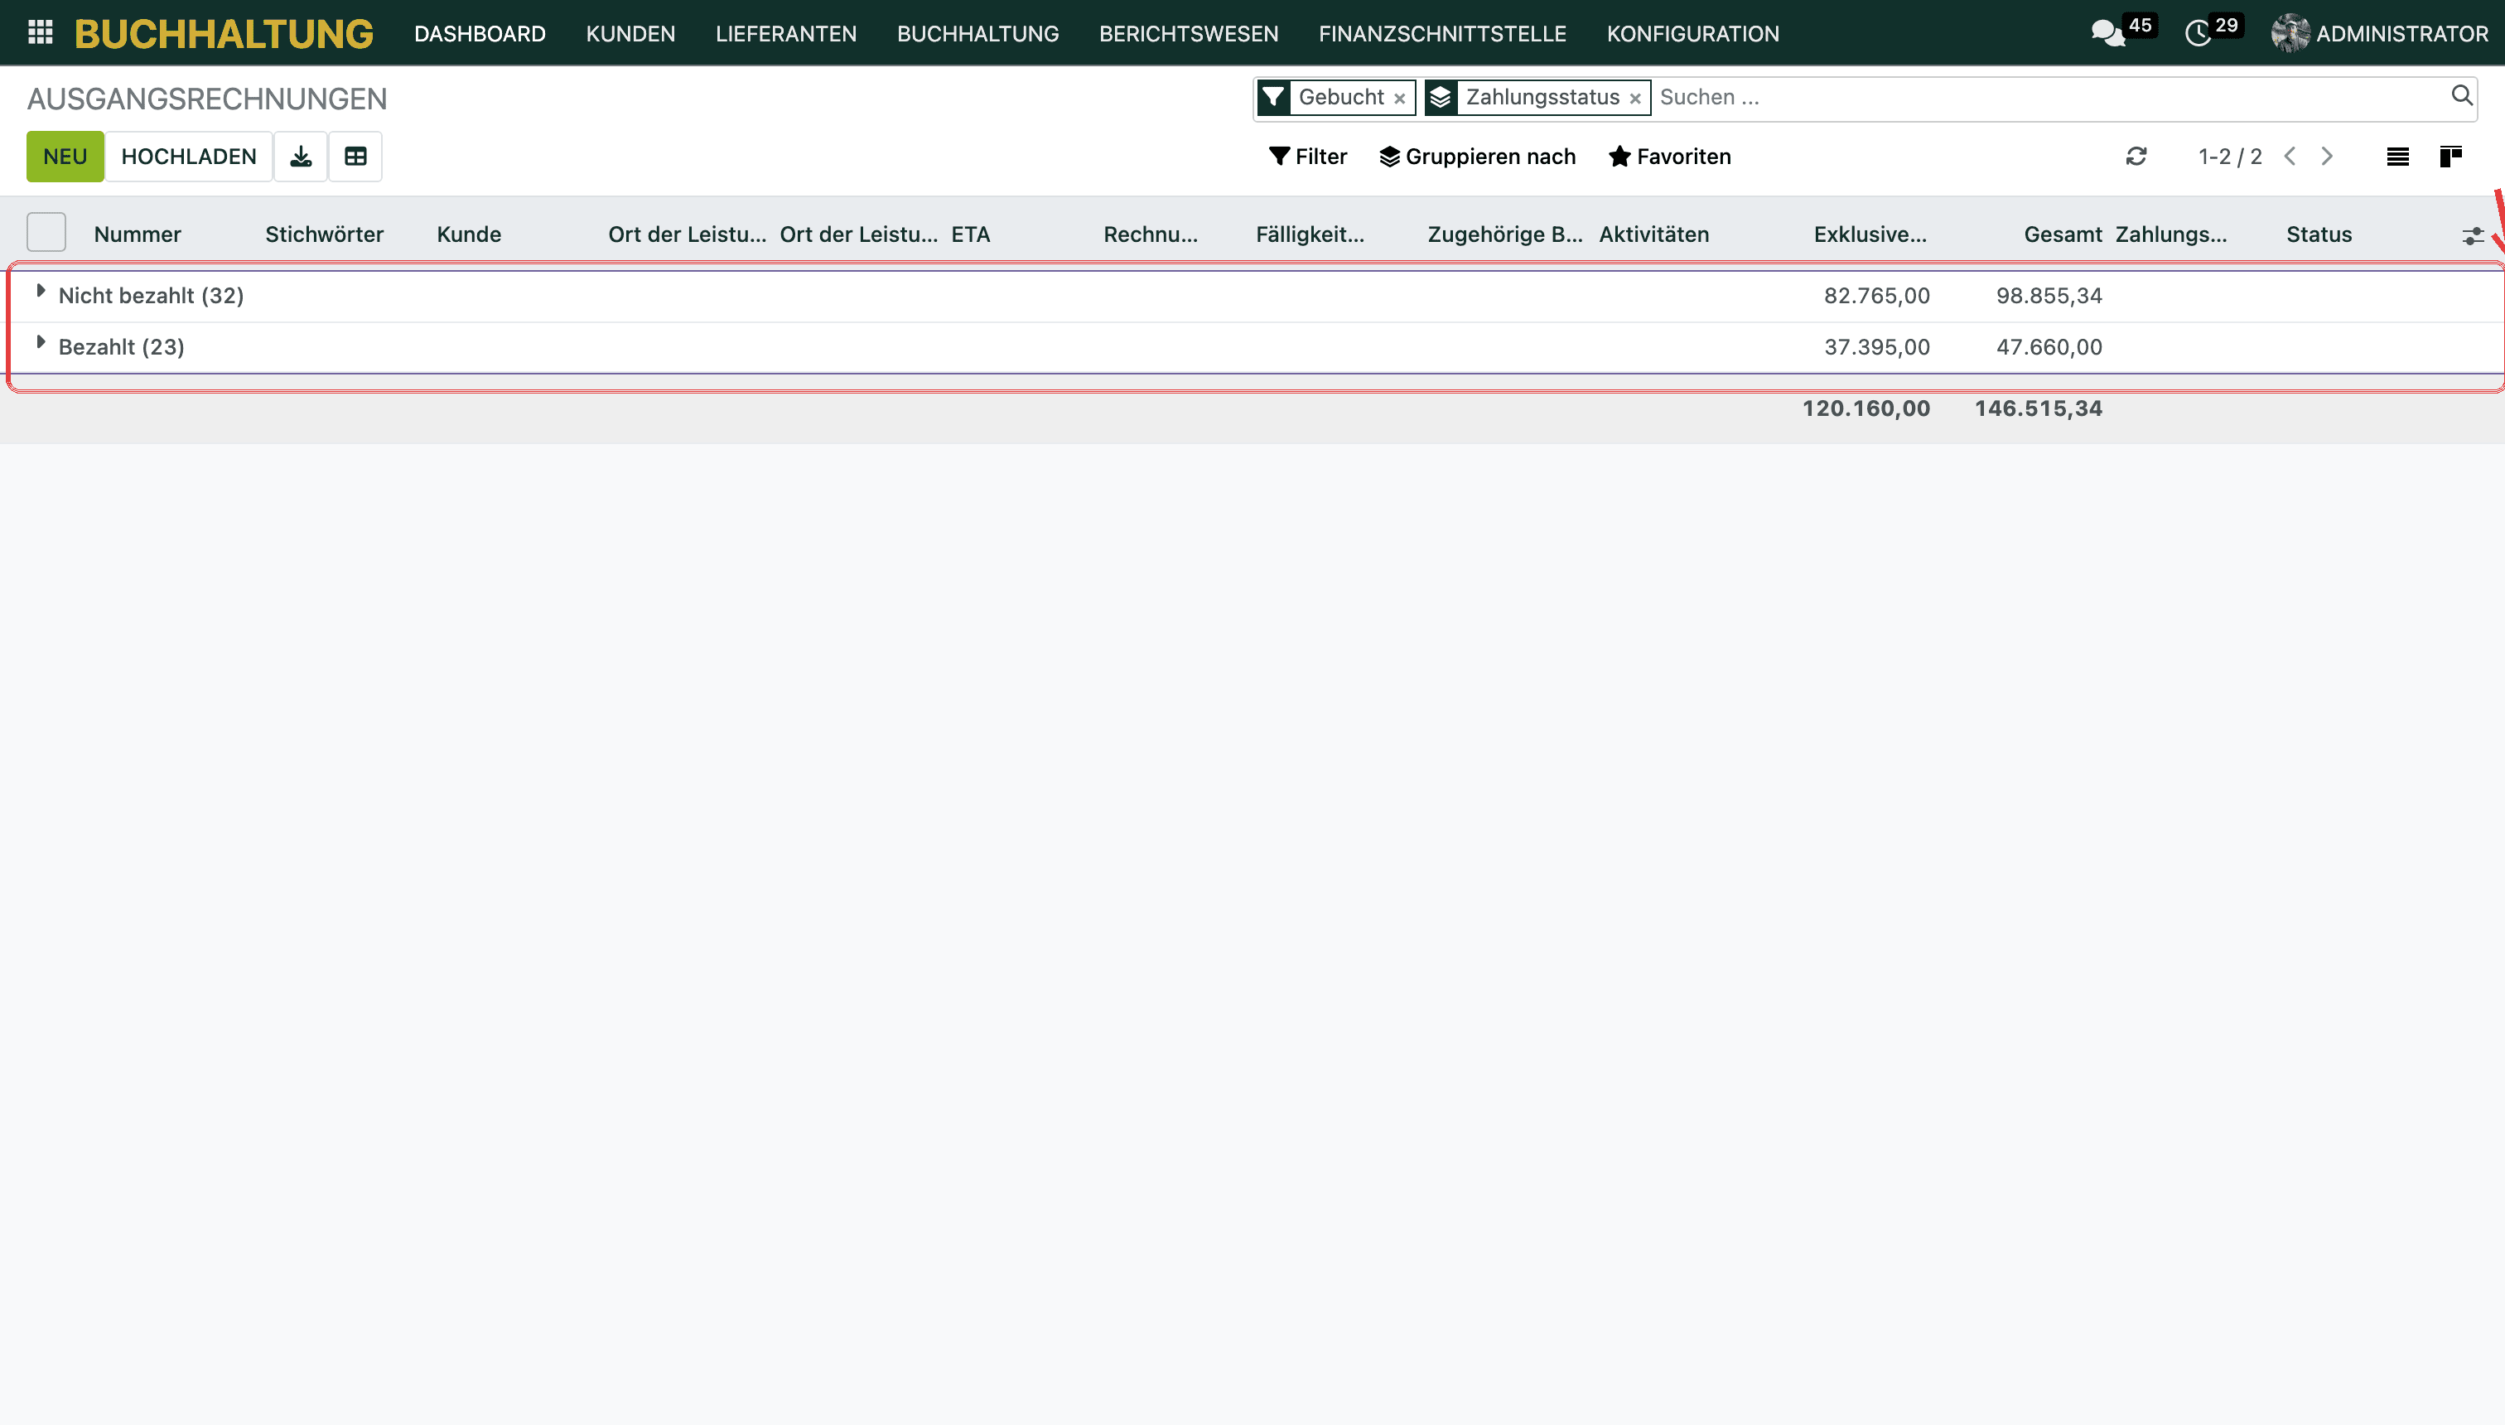Click the spreadsheet insert icon button
2505x1425 pixels.
(x=355, y=157)
